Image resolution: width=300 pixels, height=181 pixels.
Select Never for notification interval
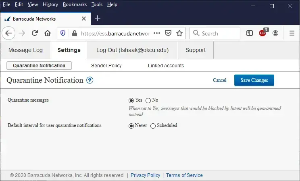(x=131, y=126)
